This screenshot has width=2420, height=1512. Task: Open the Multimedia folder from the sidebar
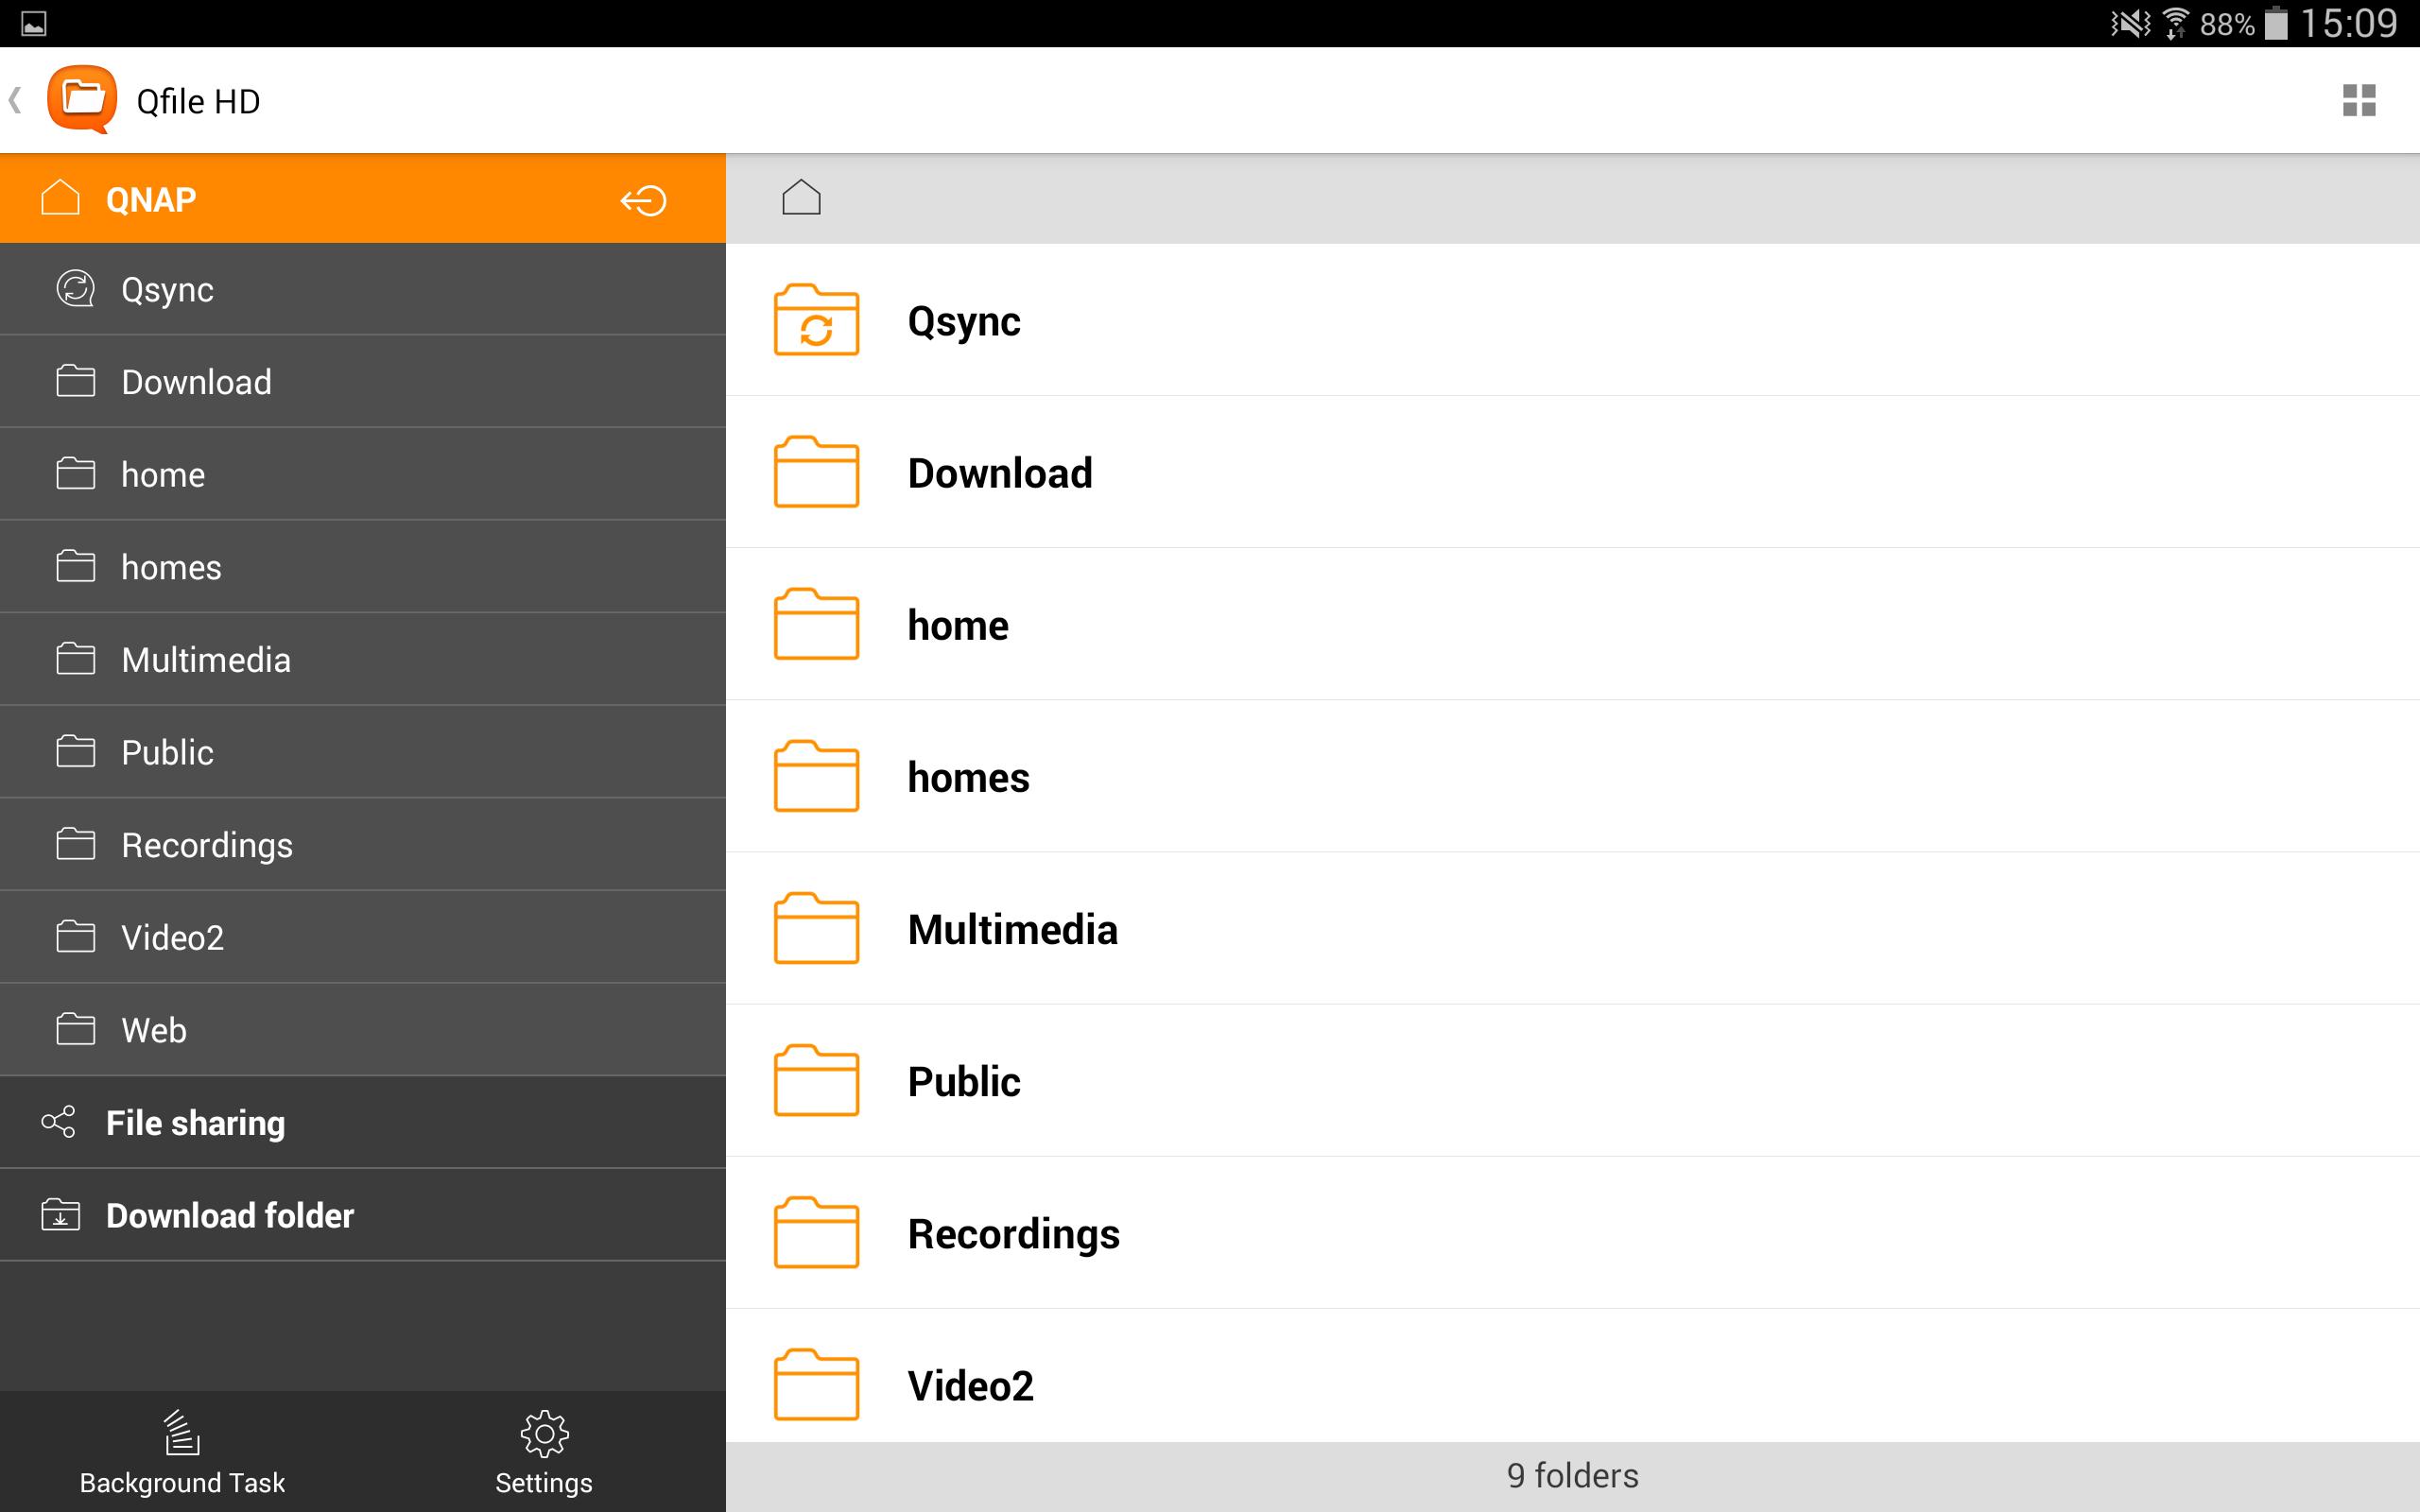coord(206,659)
